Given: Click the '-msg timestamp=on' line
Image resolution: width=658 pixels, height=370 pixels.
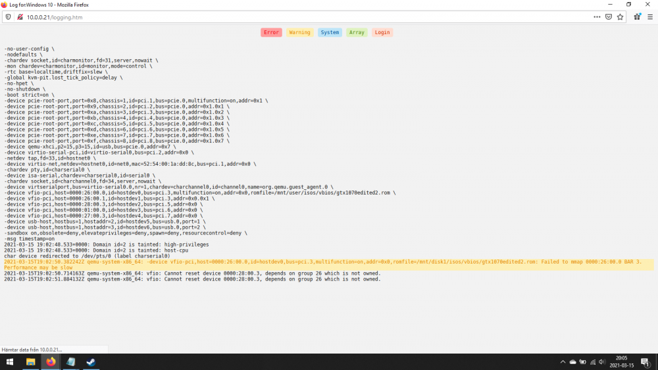Looking at the screenshot, I should click(x=30, y=239).
